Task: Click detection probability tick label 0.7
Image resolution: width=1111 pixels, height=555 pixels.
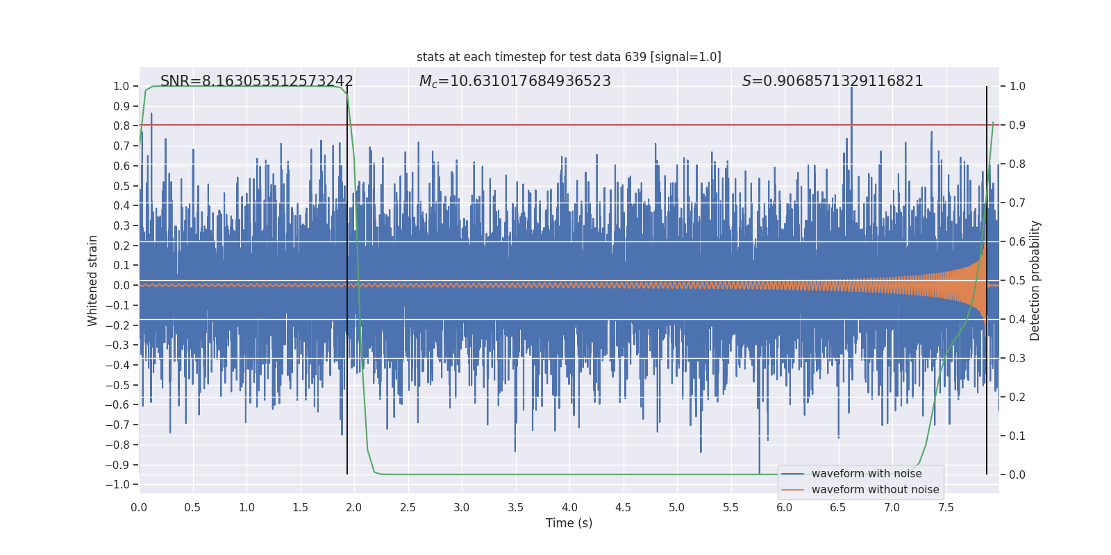Action: (x=1017, y=203)
